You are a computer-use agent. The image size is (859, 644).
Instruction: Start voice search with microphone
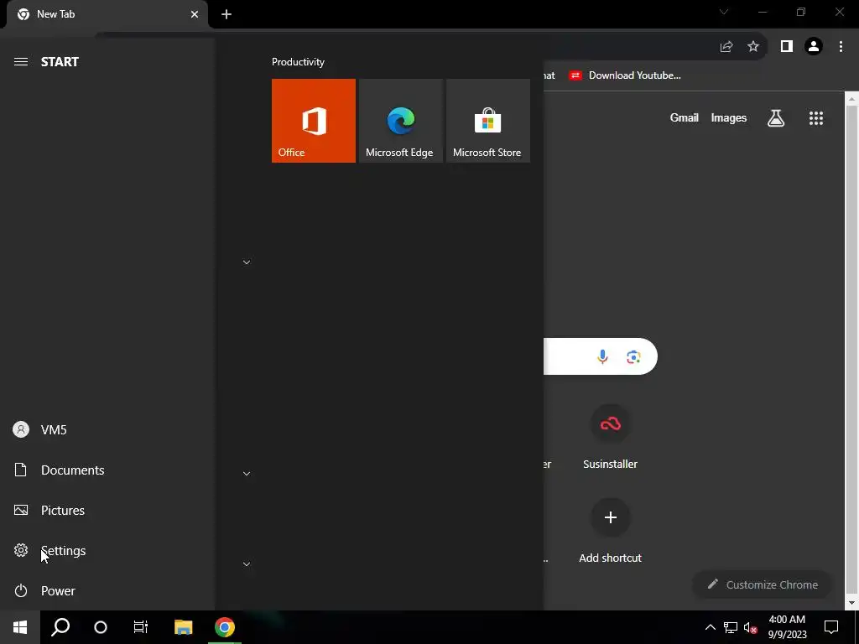click(x=602, y=356)
